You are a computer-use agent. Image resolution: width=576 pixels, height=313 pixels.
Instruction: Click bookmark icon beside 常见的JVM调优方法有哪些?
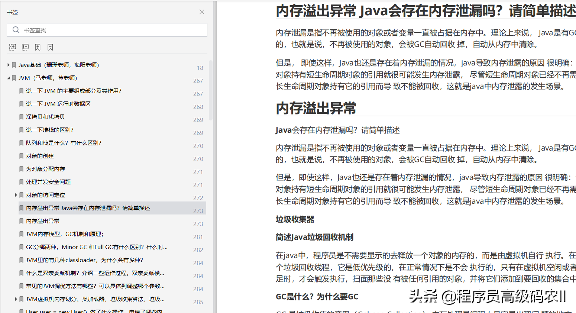tap(21, 286)
